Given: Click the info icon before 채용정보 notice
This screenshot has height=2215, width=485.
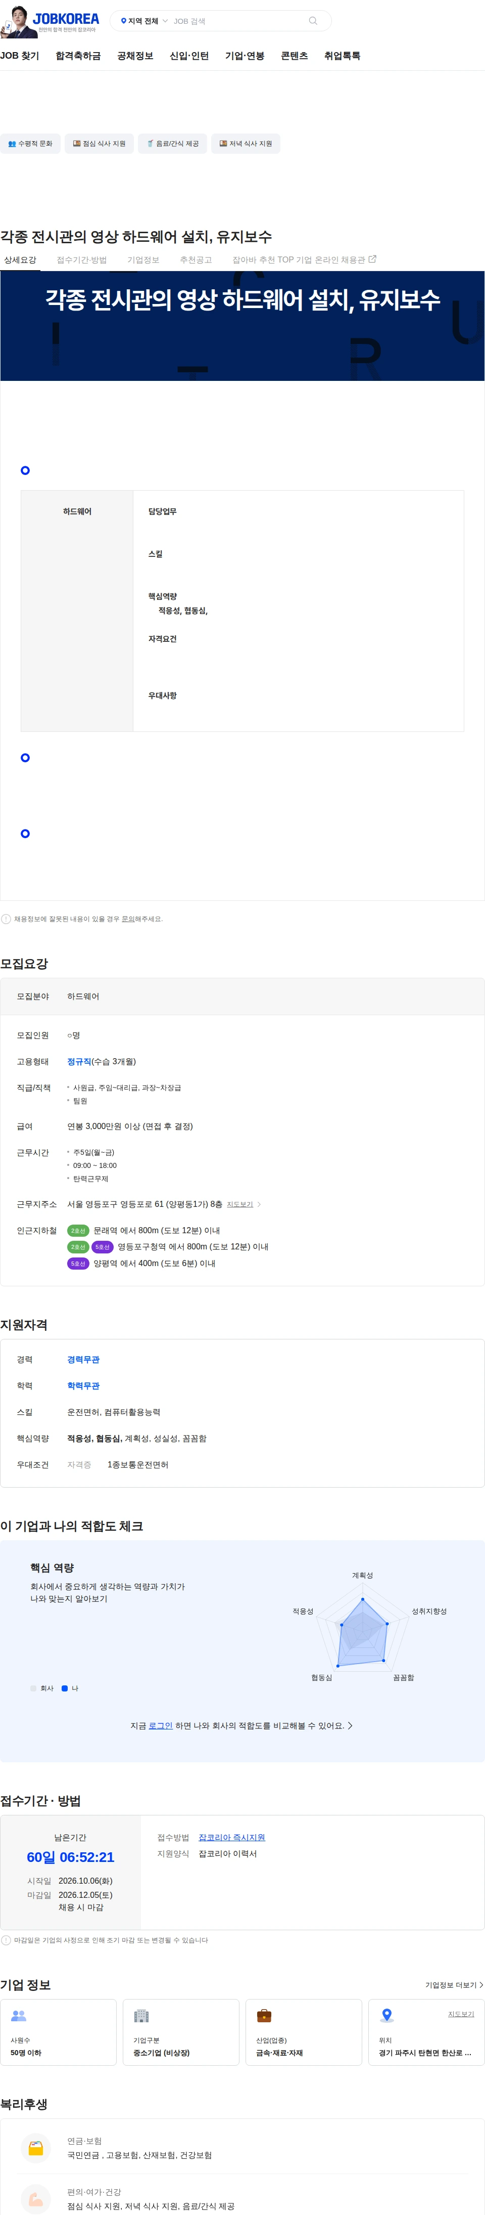Looking at the screenshot, I should point(6,919).
